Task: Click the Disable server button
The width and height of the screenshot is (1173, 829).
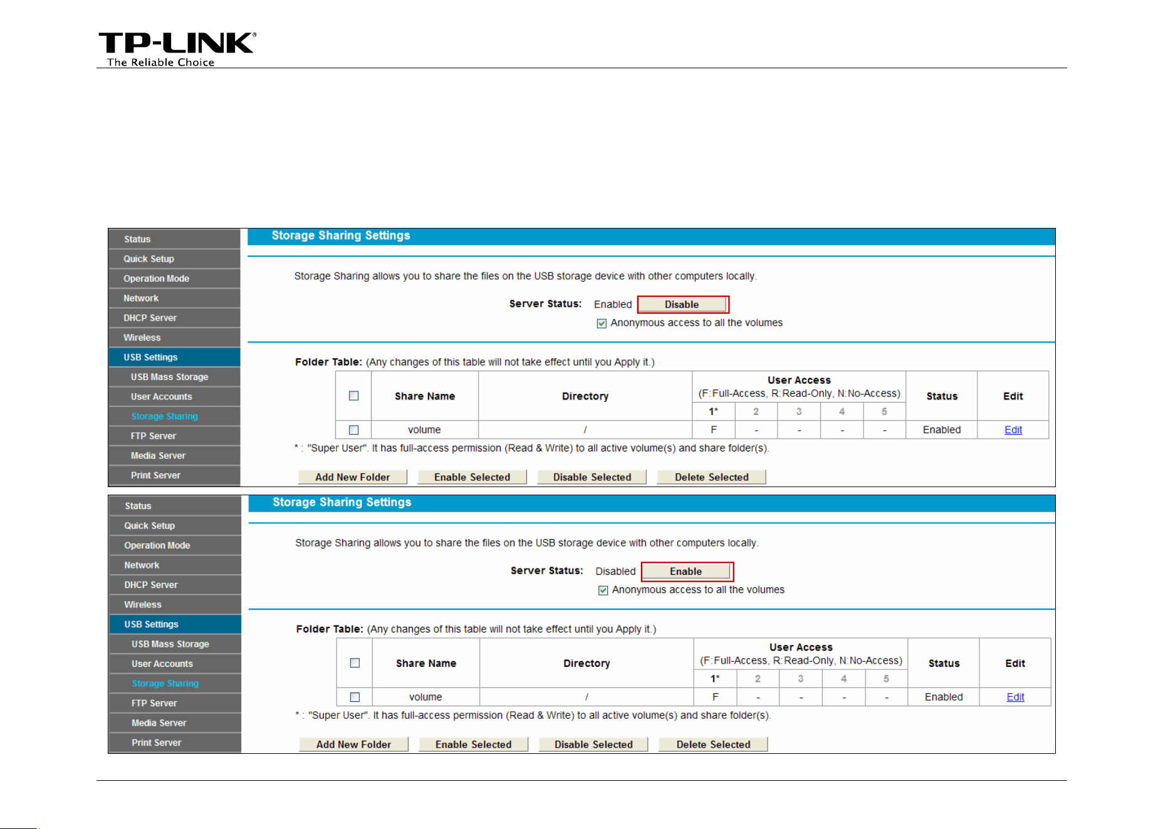Action: pyautogui.click(x=682, y=304)
